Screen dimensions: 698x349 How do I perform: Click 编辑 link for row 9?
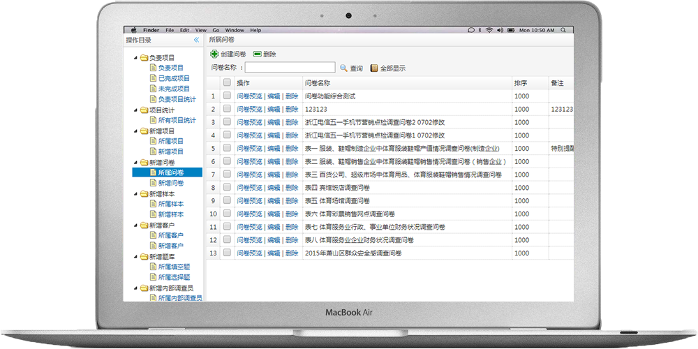tap(274, 201)
